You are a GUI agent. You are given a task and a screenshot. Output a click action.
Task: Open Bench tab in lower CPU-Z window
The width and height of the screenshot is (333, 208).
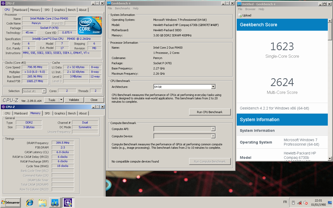tap(72, 113)
